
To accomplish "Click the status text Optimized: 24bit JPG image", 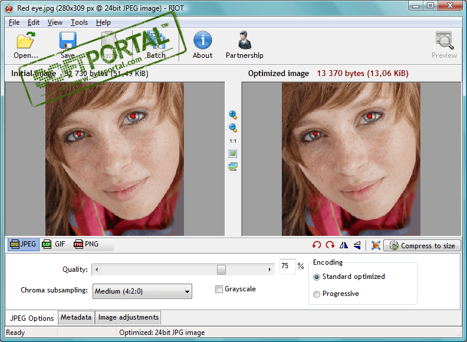I will pyautogui.click(x=162, y=333).
